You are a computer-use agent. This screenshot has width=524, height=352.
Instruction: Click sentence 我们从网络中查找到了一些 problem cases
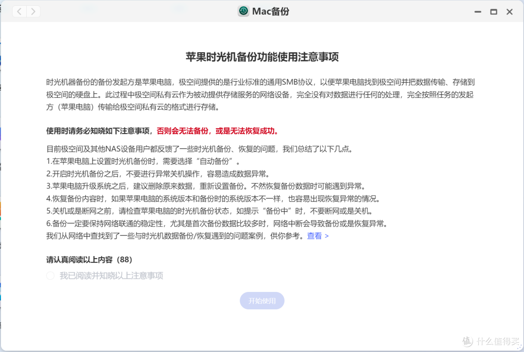[176, 236]
